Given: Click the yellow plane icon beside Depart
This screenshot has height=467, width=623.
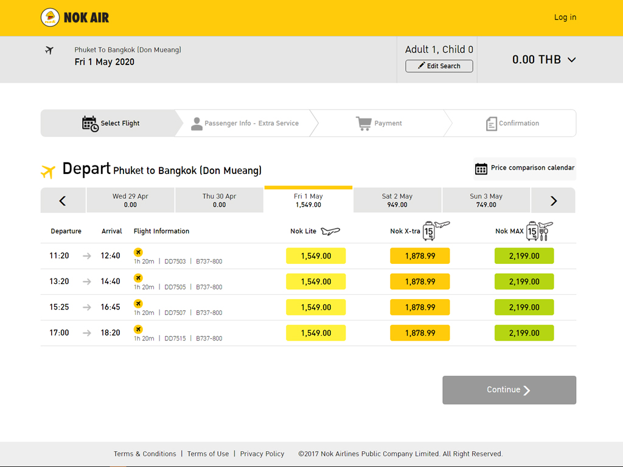Looking at the screenshot, I should [x=48, y=171].
